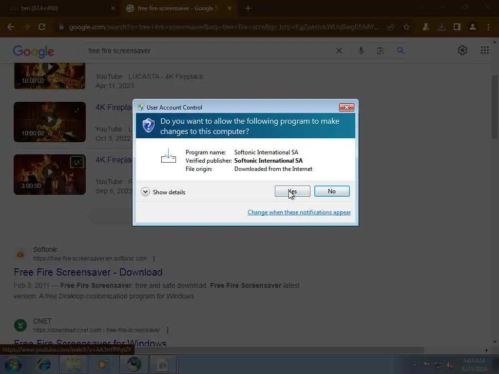The width and height of the screenshot is (499, 374).
Task: Open Internet Explorer from taskbar
Action: tap(43, 364)
